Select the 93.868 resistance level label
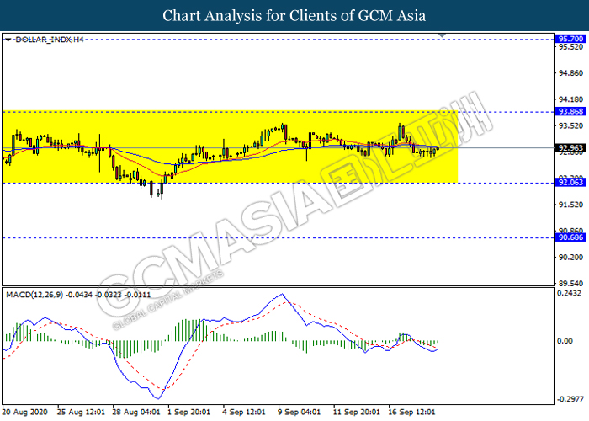Screen dimensions: 589x421 pyautogui.click(x=570, y=111)
